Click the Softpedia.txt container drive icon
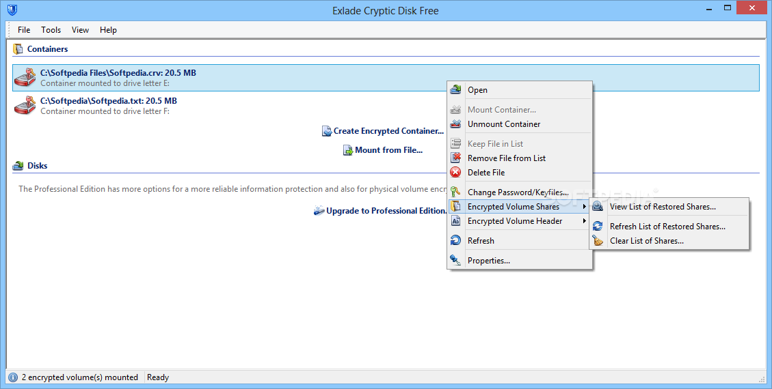Screen dimensions: 772x389 25,106
